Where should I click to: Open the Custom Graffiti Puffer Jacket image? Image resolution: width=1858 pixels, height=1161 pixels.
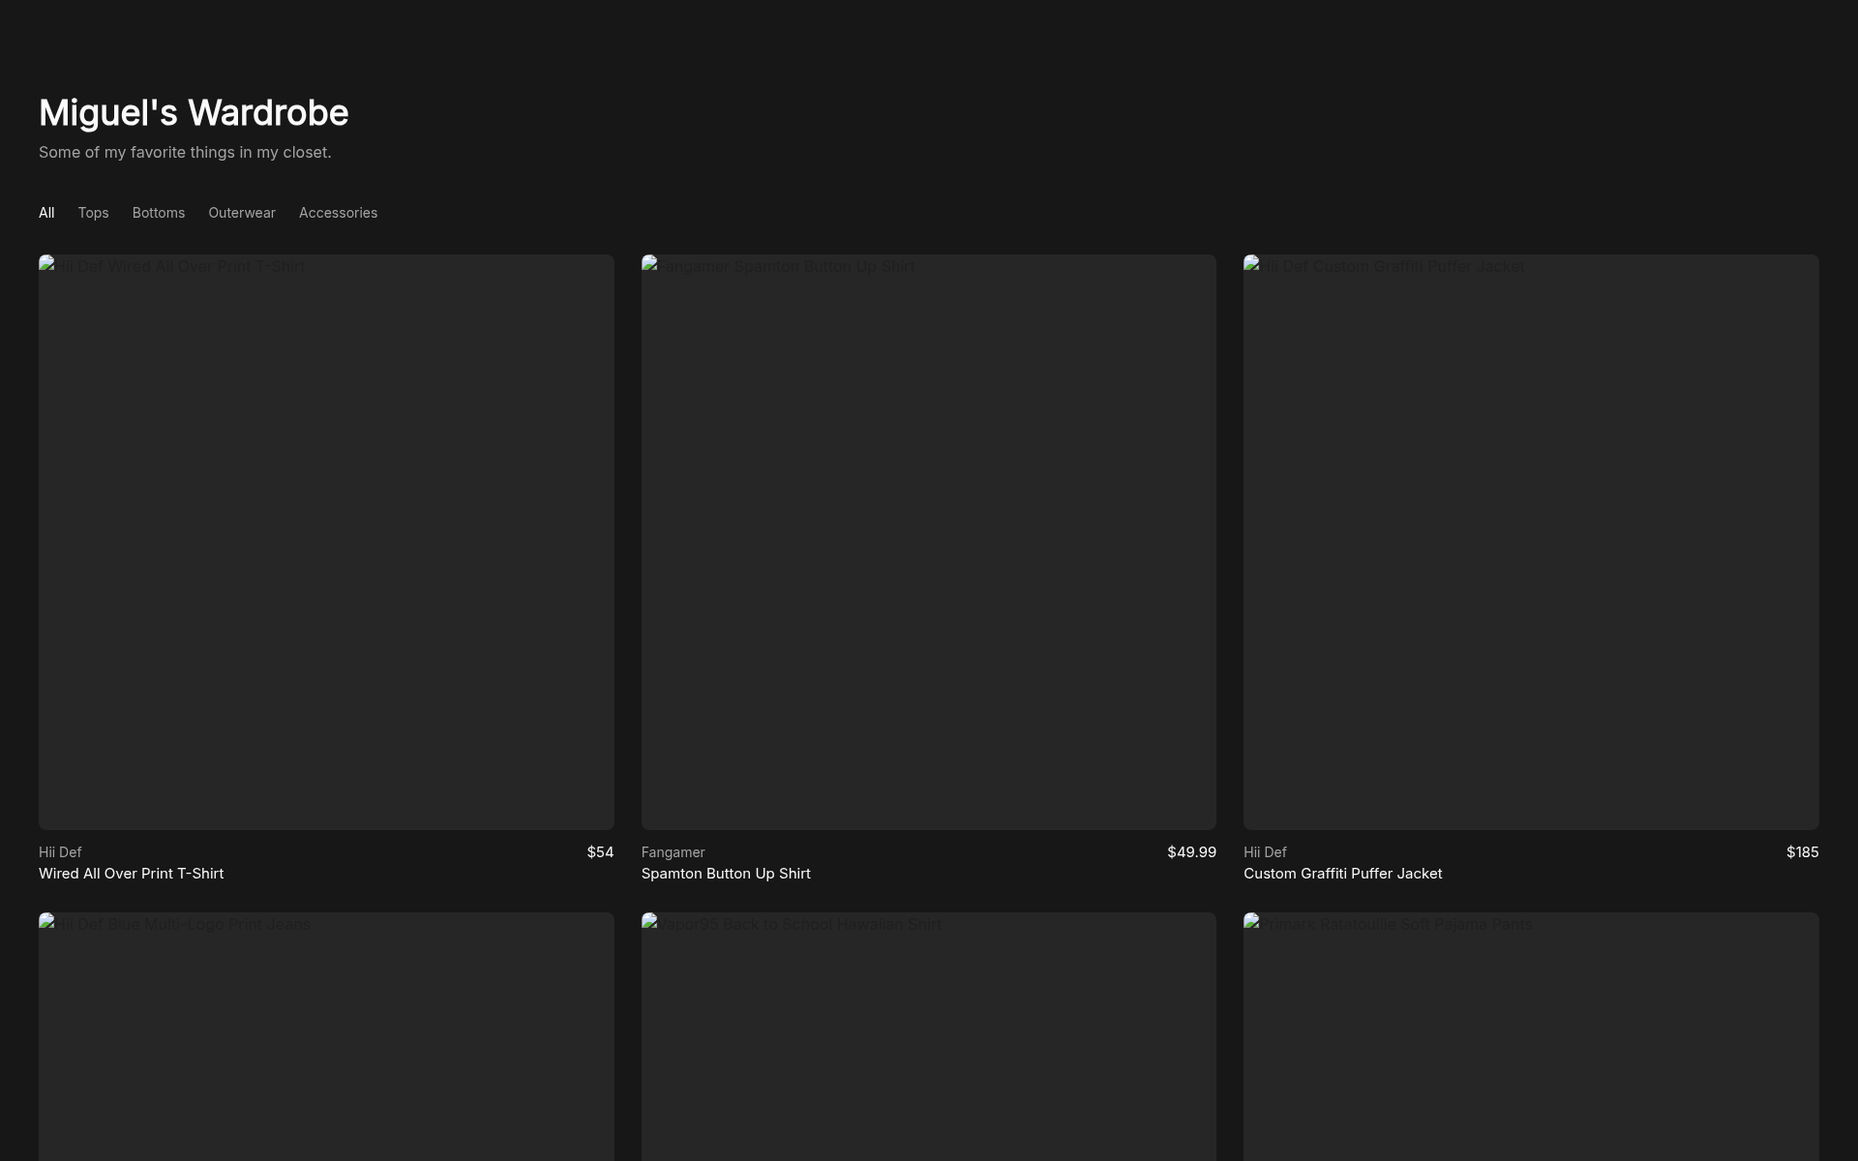click(x=1531, y=542)
